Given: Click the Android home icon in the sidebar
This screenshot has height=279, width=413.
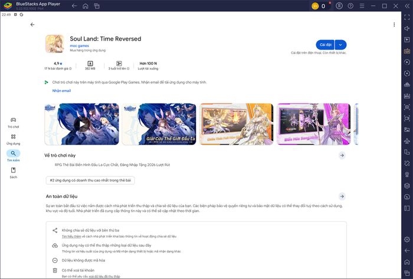Looking at the screenshot, I should [407, 262].
